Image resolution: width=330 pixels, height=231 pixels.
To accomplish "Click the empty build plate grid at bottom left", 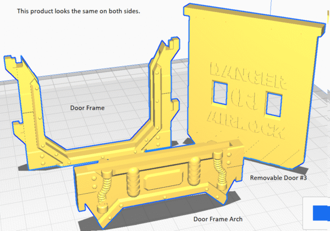I will coord(33,203).
